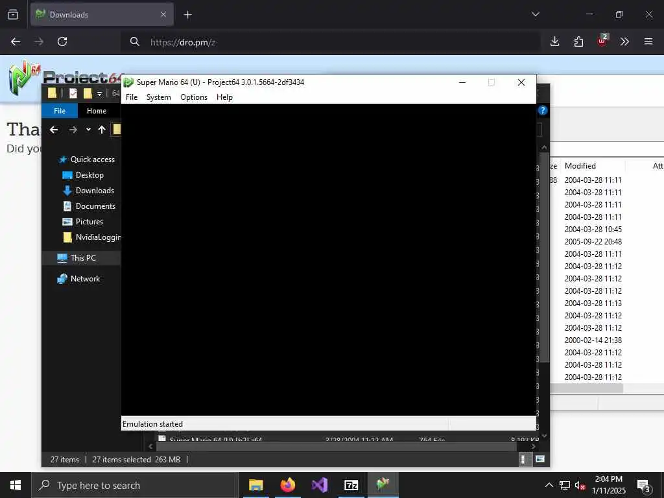Open Visual Studio from the taskbar
The width and height of the screenshot is (664, 498).
point(319,485)
